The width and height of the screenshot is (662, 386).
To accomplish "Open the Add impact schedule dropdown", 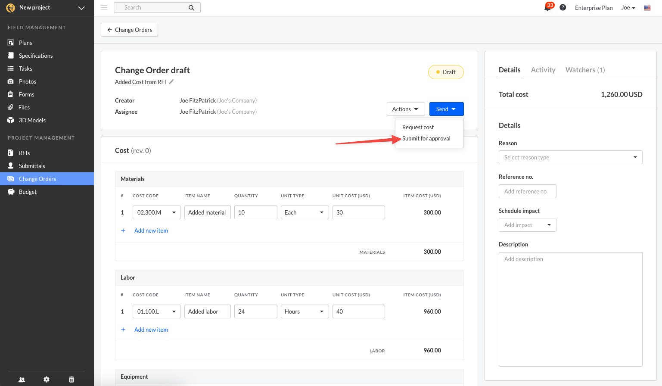I will click(x=527, y=225).
